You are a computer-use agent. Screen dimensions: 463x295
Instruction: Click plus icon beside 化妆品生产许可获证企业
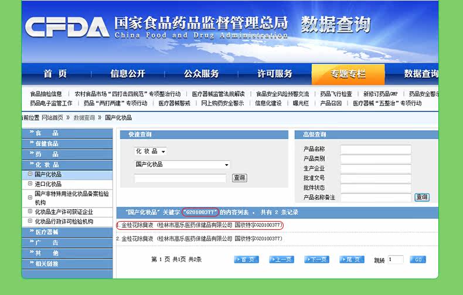coord(30,211)
